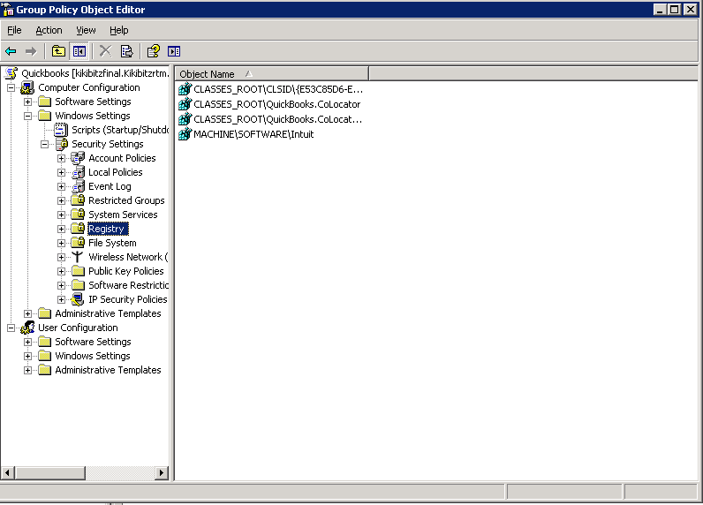Expand the Restricted Groups node
This screenshot has height=505, width=703.
[62, 200]
